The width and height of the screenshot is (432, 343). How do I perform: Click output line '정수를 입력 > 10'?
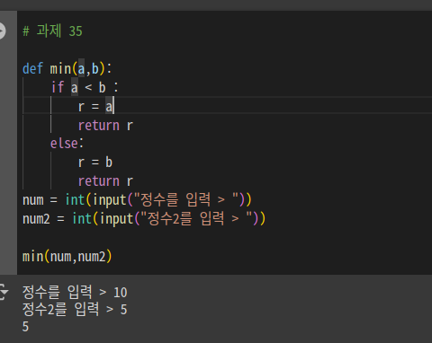(75, 292)
